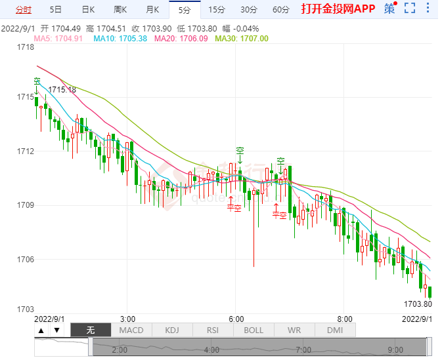Click the 幅 -0.04% change value

point(240,29)
